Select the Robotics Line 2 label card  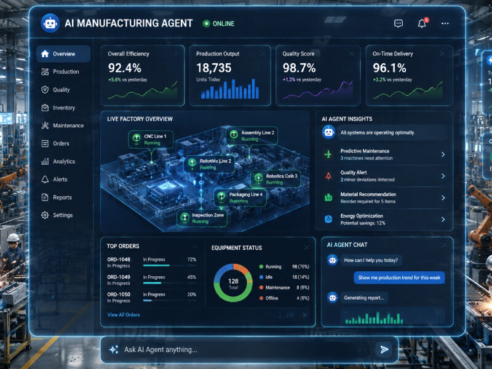(209, 164)
